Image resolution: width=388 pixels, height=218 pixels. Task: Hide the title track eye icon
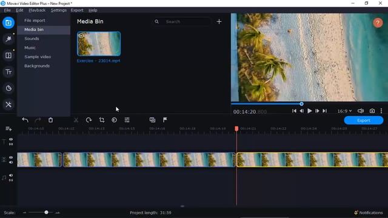click(x=11, y=139)
